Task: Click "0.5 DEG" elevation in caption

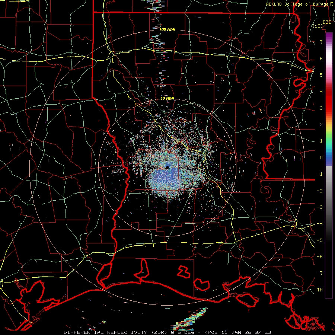Action: 183,332
